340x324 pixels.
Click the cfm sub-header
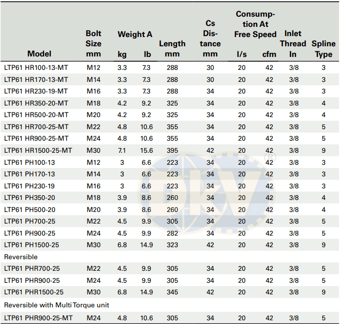point(269,54)
